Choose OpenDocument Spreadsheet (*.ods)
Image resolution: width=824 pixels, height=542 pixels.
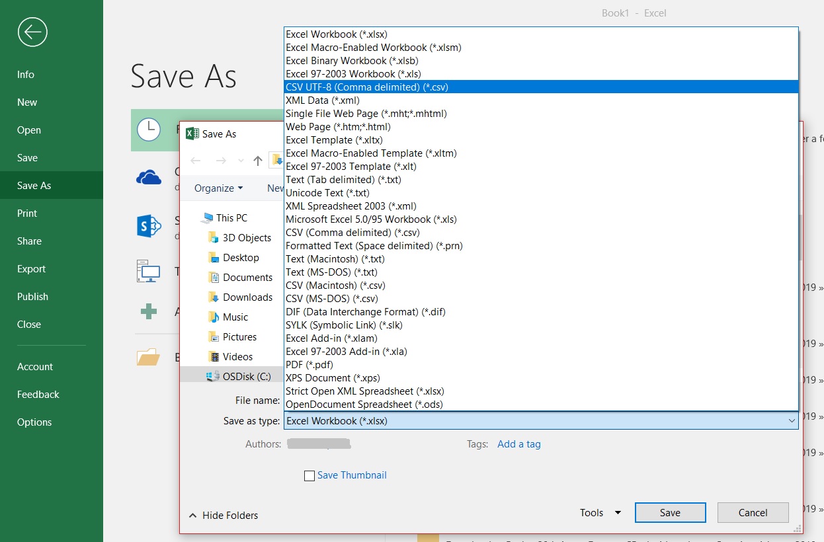(541, 404)
